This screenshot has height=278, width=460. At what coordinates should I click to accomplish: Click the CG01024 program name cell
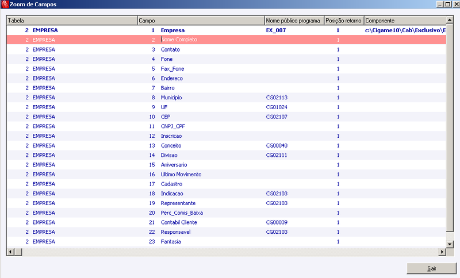click(x=277, y=107)
